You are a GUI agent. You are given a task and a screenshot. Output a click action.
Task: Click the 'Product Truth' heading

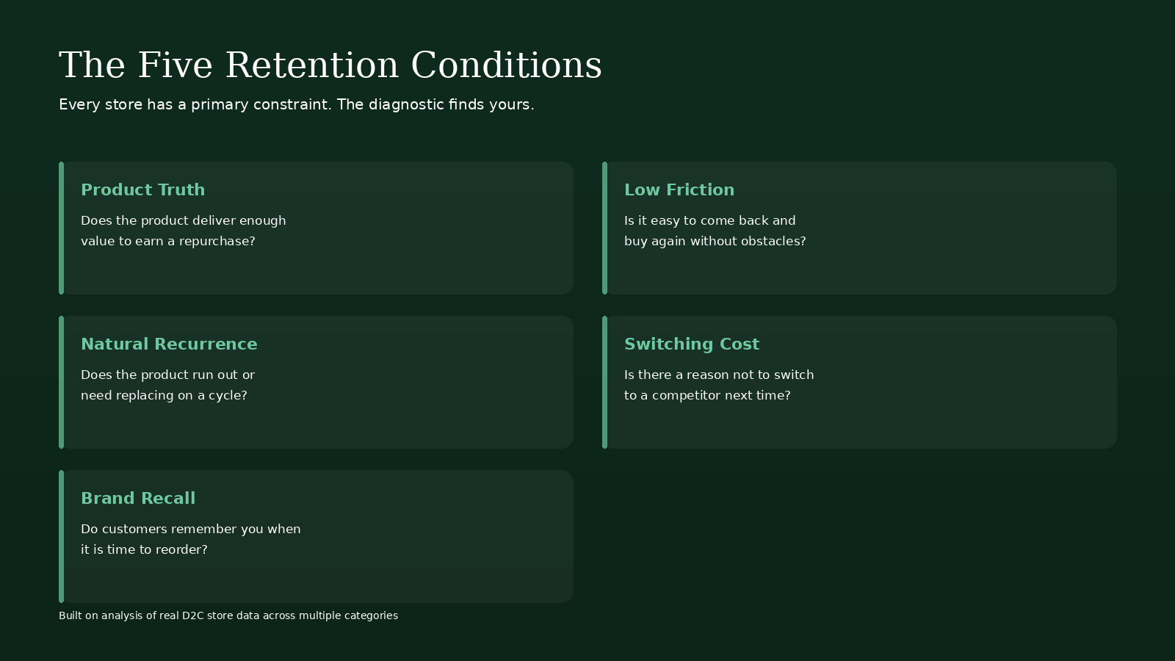click(x=143, y=189)
